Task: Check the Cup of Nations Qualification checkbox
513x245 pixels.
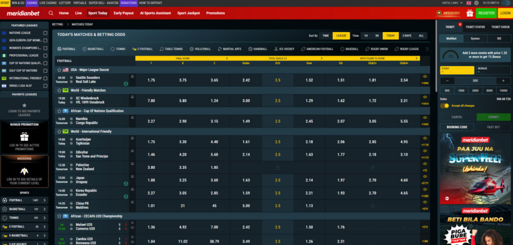Action: pyautogui.click(x=45, y=63)
